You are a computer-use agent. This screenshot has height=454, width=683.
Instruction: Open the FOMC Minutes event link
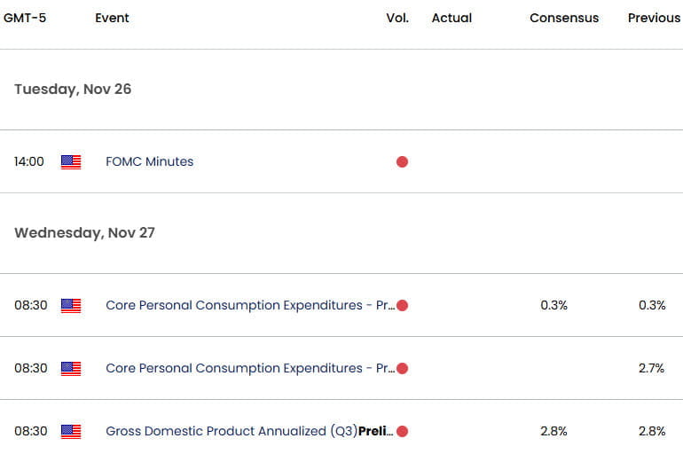tap(149, 161)
